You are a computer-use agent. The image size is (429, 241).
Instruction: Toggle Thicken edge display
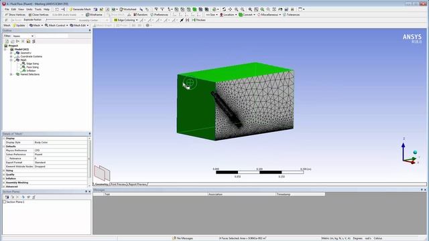(198, 20)
